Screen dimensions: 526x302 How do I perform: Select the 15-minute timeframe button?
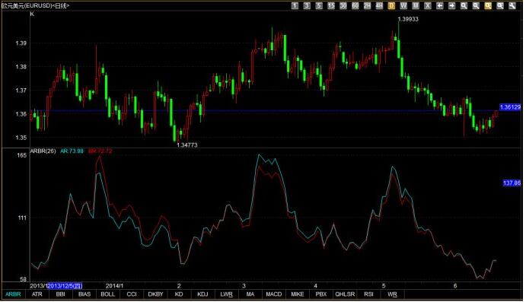point(331,5)
